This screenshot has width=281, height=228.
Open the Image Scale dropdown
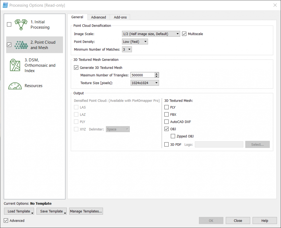click(x=151, y=34)
